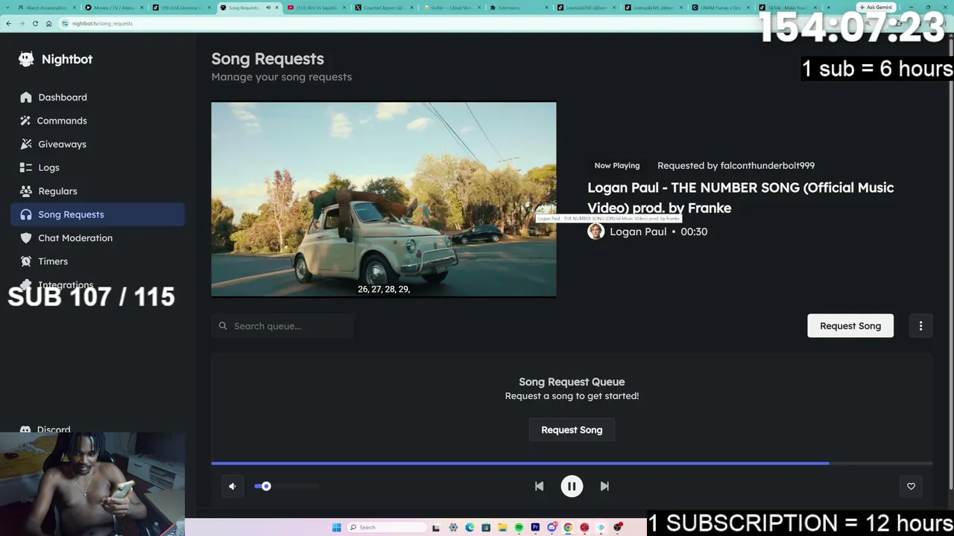Open Microsoft Store from the taskbar

point(486,528)
